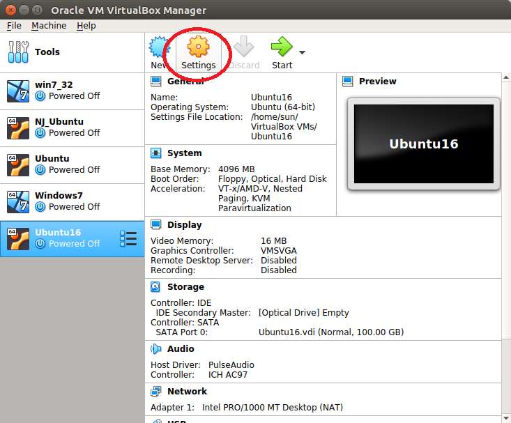
Task: Open the Help menu
Action: tap(86, 25)
